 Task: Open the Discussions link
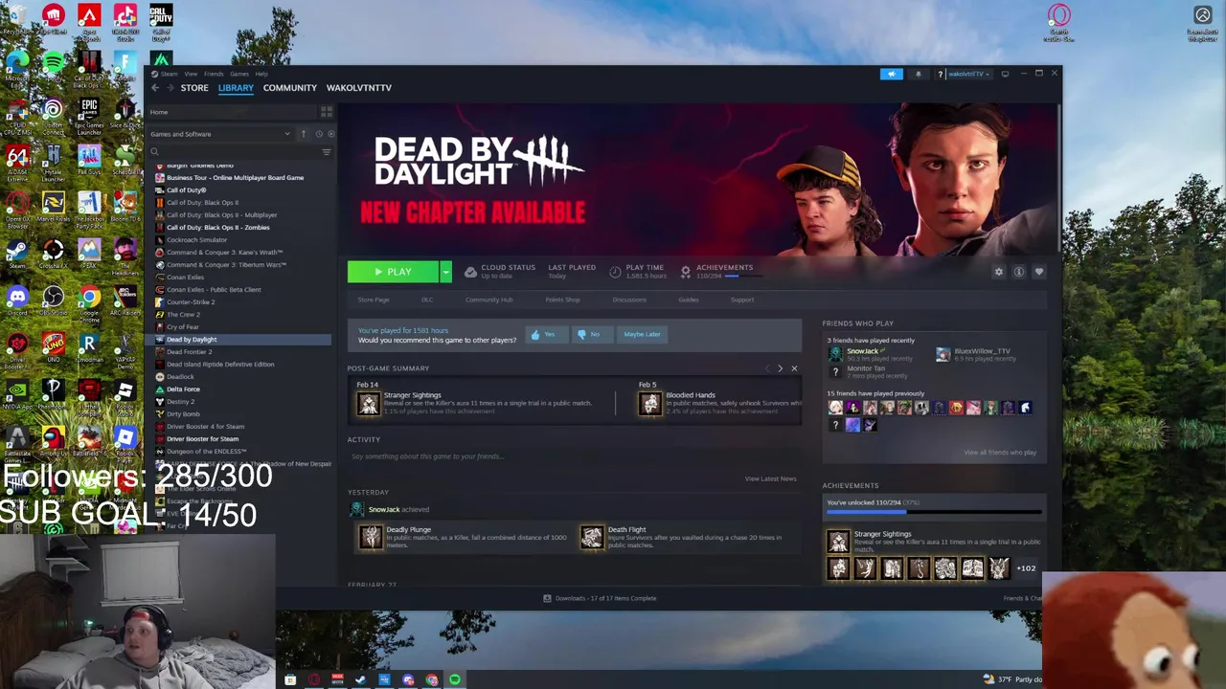point(629,300)
